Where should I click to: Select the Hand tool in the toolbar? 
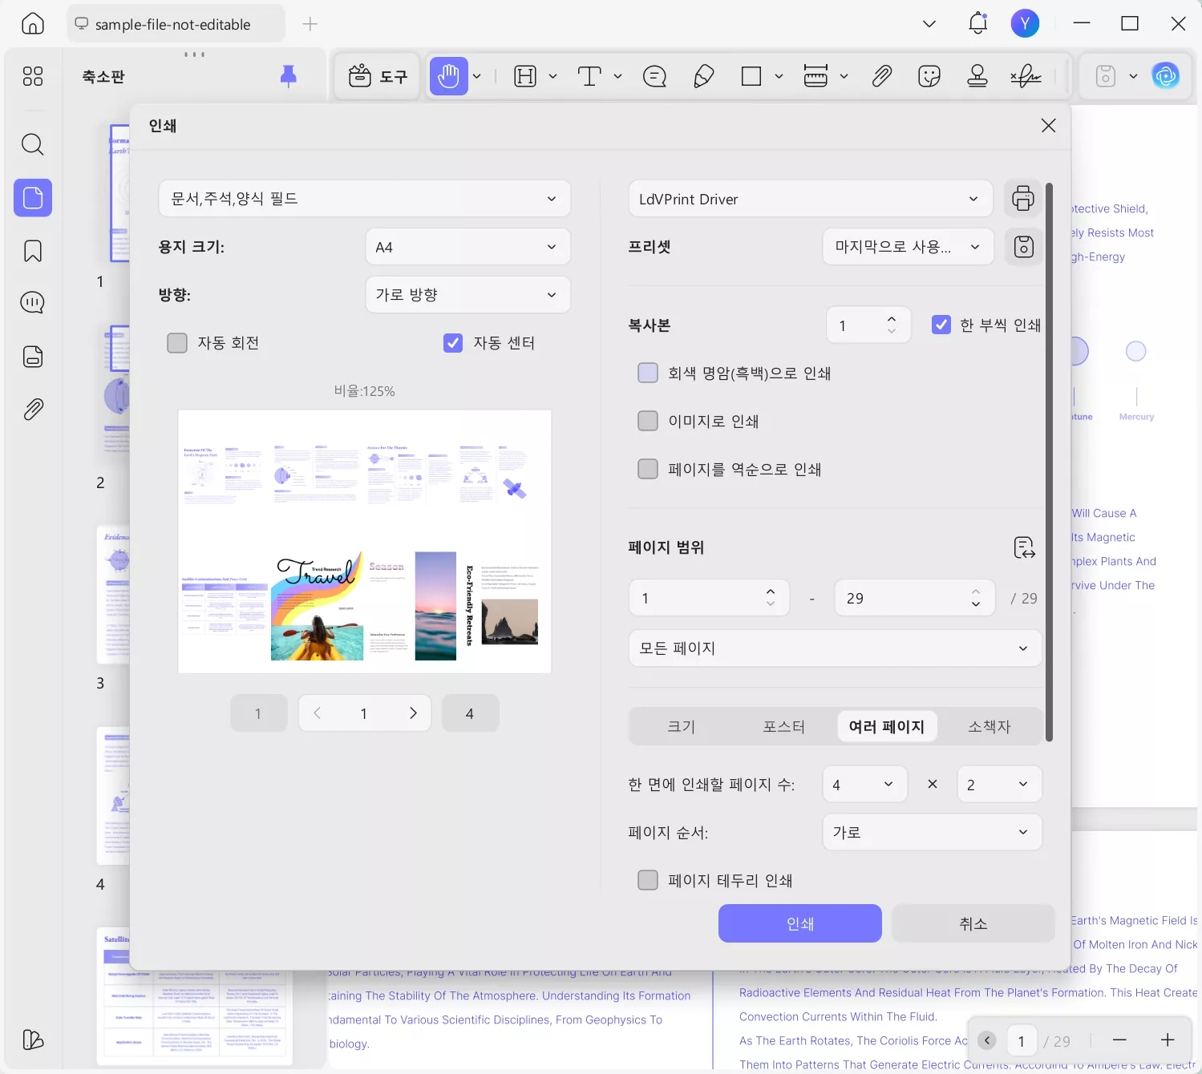coord(449,76)
